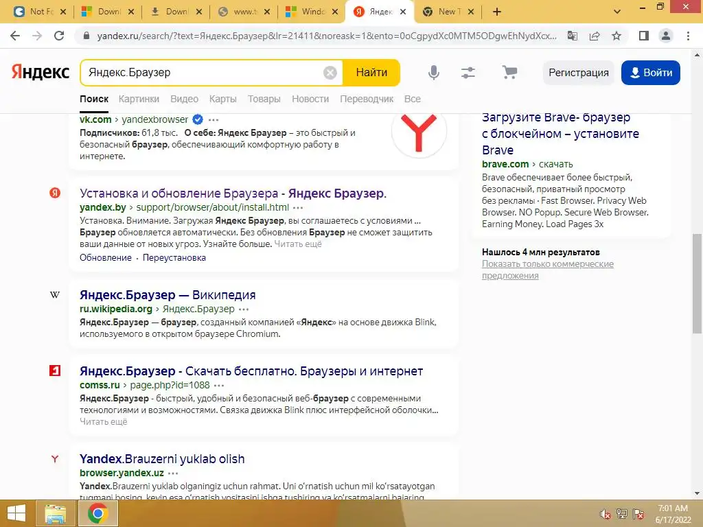Click the muted volume tray icon

pos(605,514)
